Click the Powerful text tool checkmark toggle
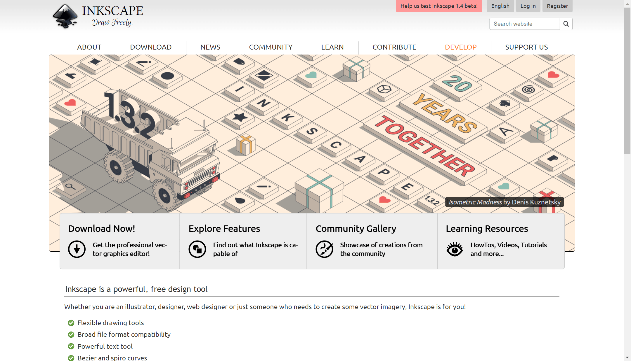The width and height of the screenshot is (631, 361). [x=71, y=346]
